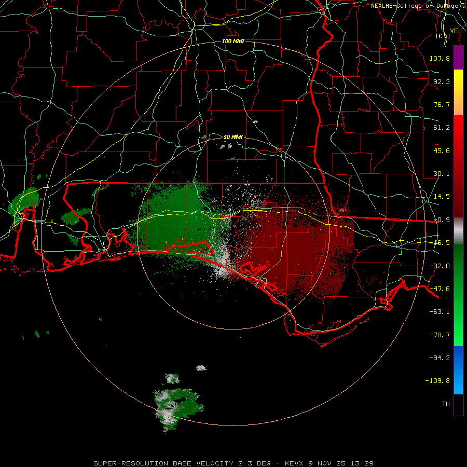This screenshot has width=467, height=467.
Task: Click the purple swatch on color scale
Action: (x=458, y=58)
